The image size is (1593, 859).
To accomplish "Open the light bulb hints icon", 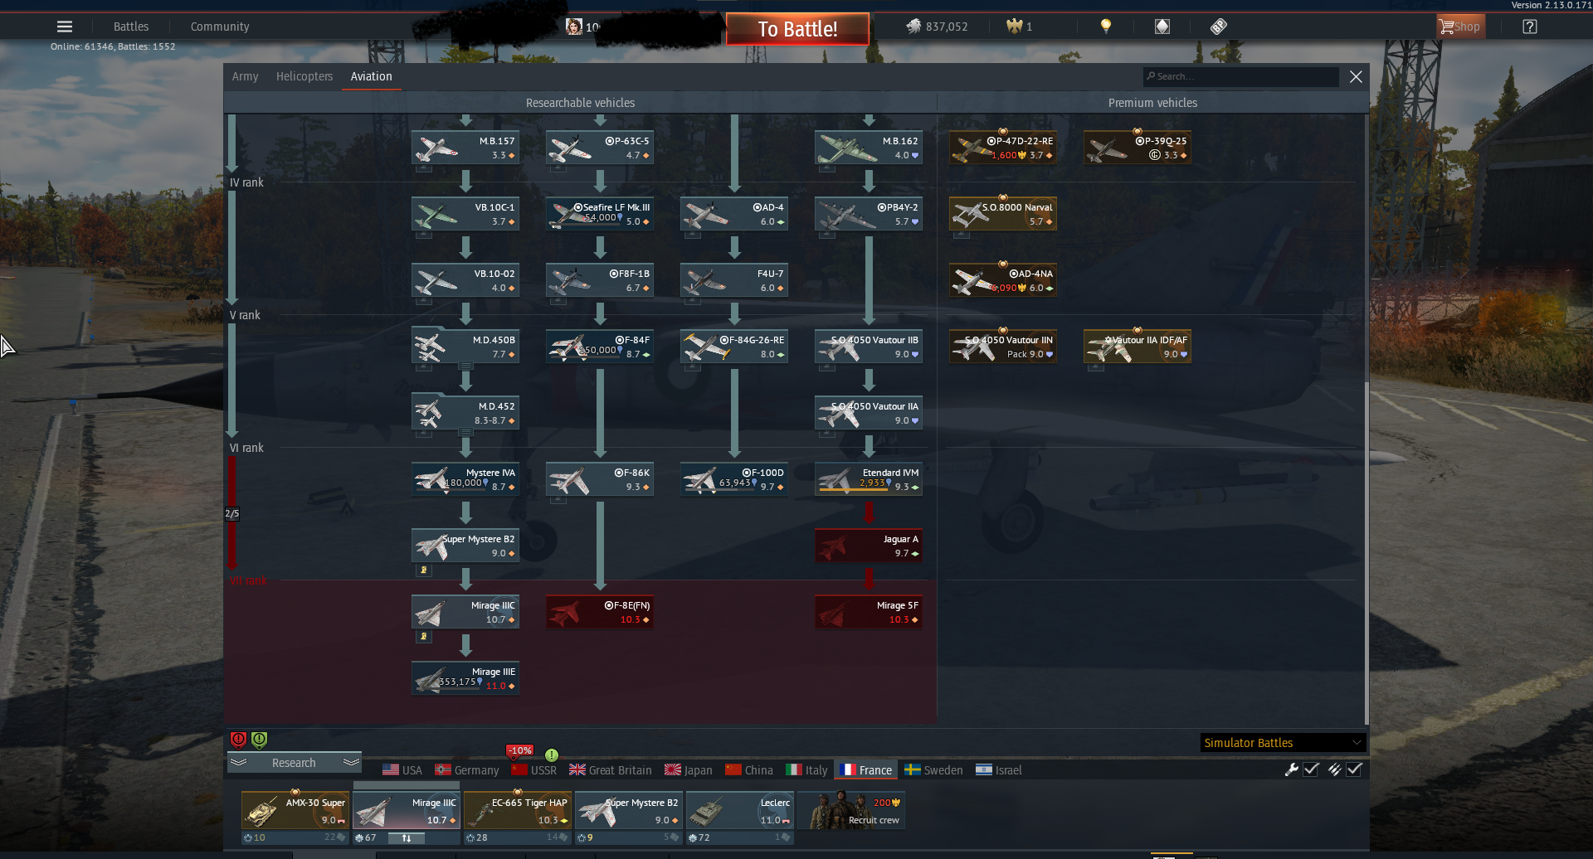I will [1105, 27].
